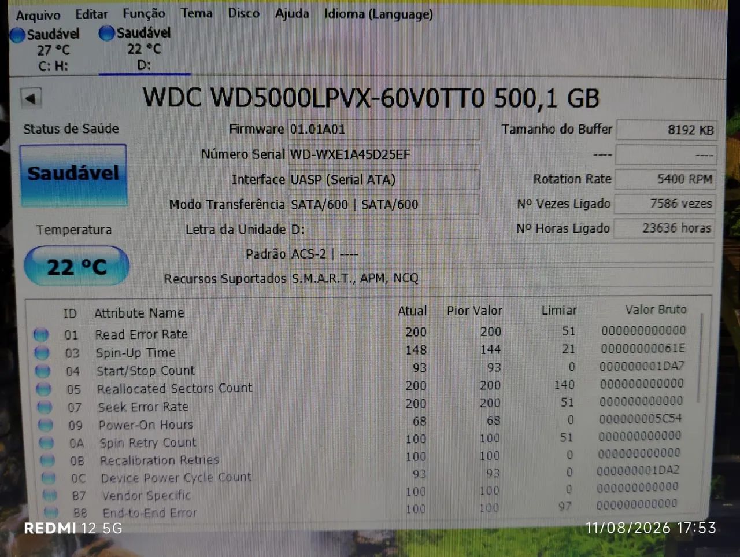Screen dimensions: 740x557
Task: Select the Reallocated Sectors Count row
Action: [x=361, y=386]
